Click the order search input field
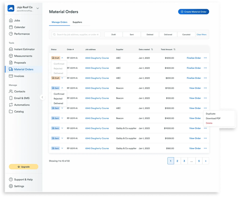239x197 pixels. pyautogui.click(x=76, y=35)
